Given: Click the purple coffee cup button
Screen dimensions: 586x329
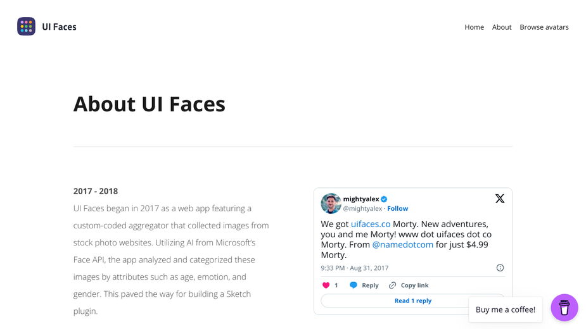Looking at the screenshot, I should pyautogui.click(x=564, y=307).
